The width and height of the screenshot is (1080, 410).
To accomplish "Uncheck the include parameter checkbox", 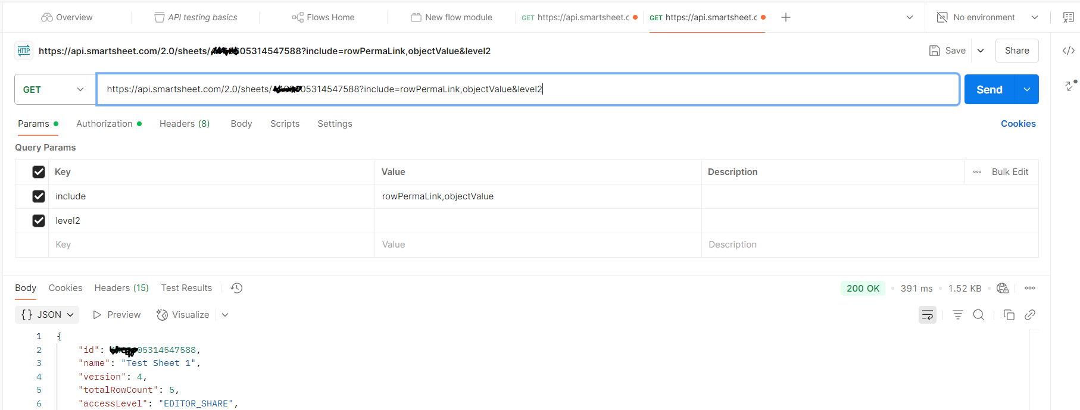I will [x=39, y=196].
